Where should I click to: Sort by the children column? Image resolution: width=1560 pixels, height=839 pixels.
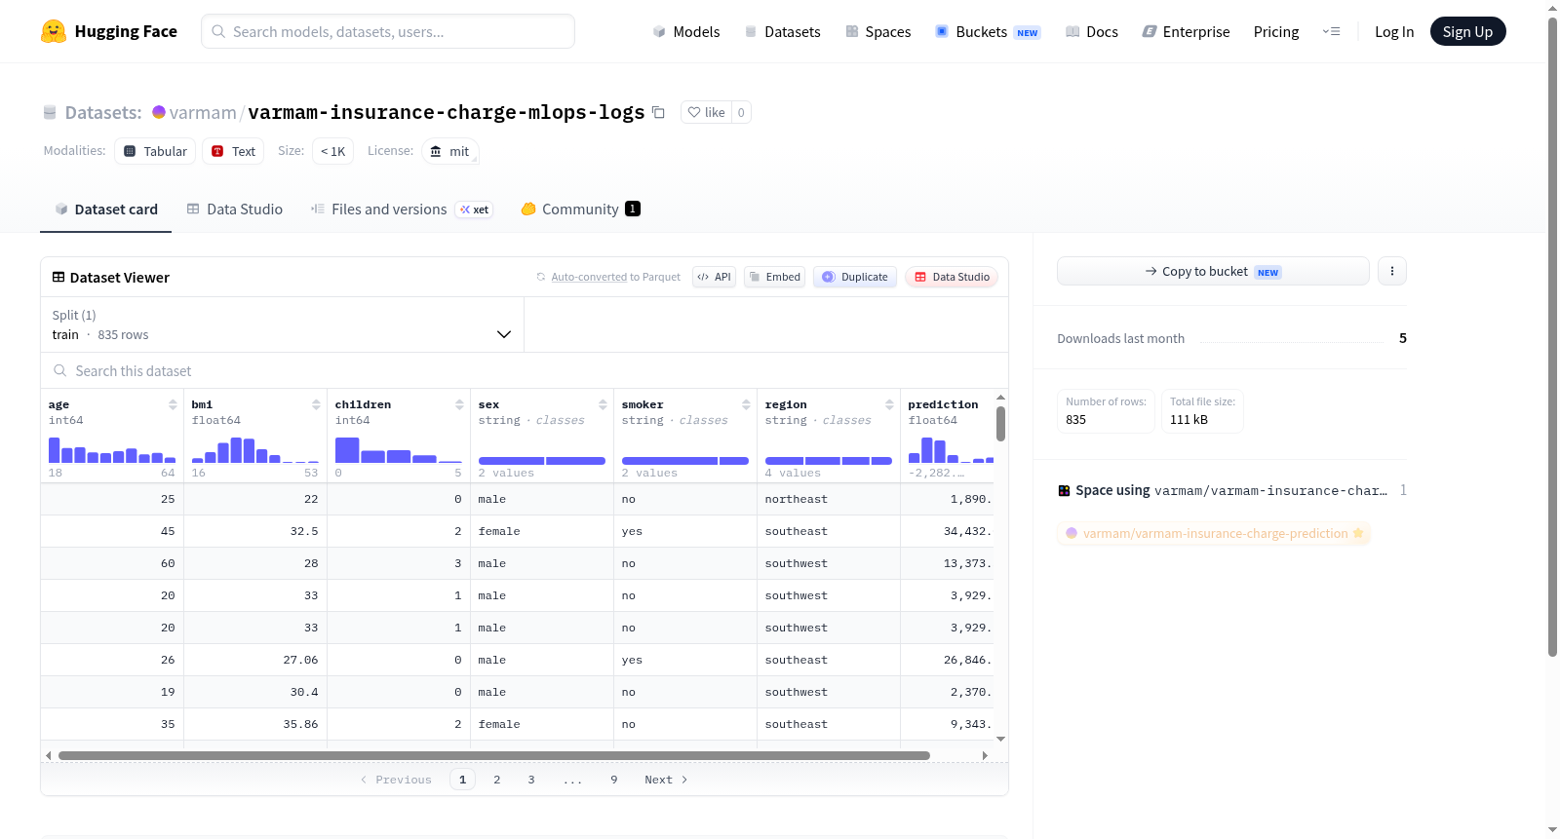click(x=459, y=404)
